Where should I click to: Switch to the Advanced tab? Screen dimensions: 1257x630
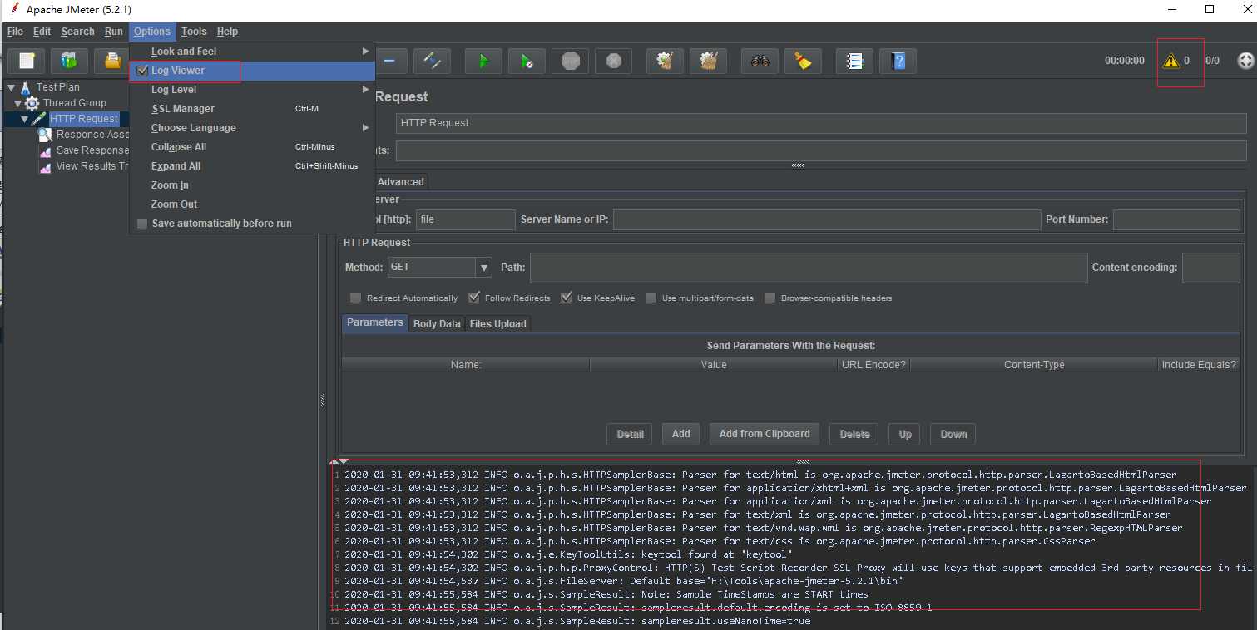[x=400, y=182]
